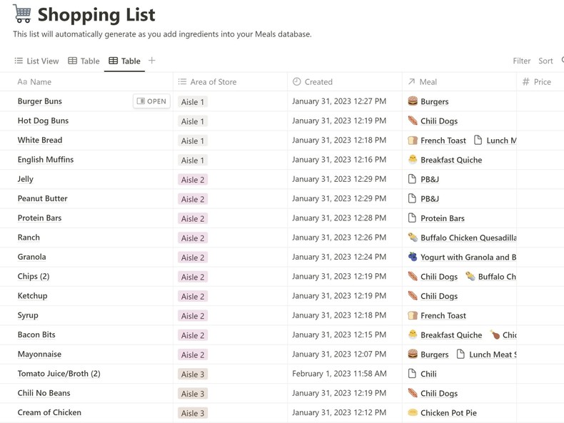564x423 pixels.
Task: Click the Aisle 3 tag for Cream of Chicken
Action: (193, 413)
